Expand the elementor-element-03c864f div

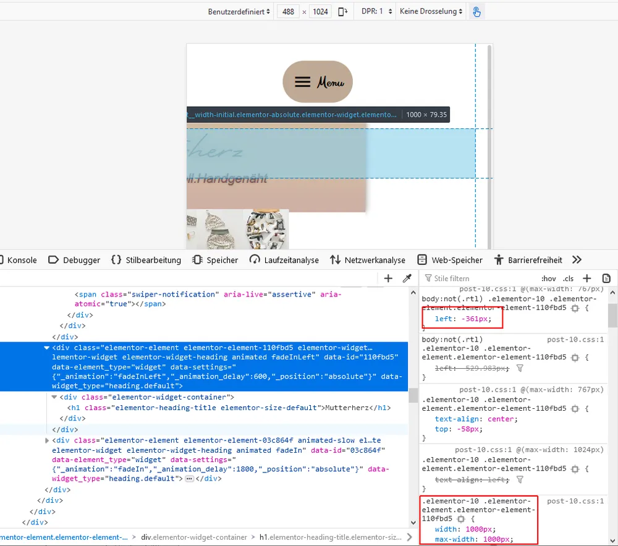(x=46, y=440)
